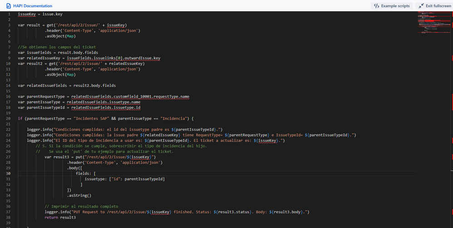Click 'relatedIssueFields.customfield_10001.requestType.name' text
The width and height of the screenshot is (453, 228).
point(130,97)
